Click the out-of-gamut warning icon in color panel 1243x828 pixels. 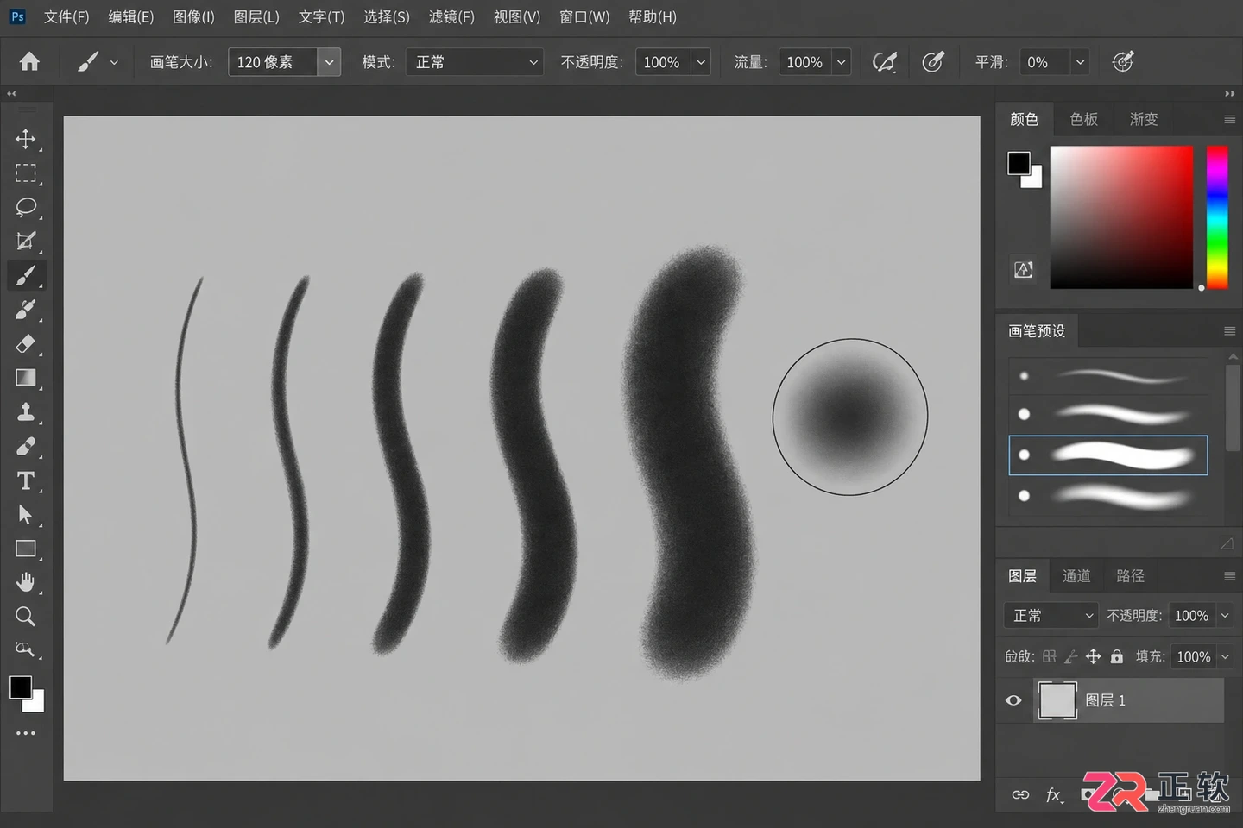[x=1024, y=270]
